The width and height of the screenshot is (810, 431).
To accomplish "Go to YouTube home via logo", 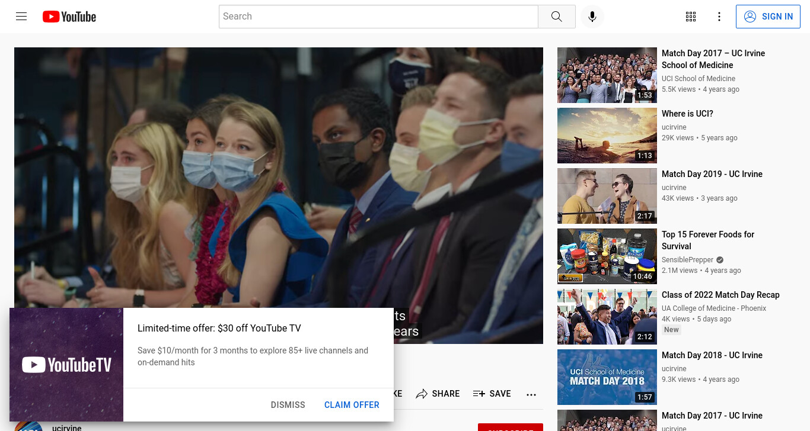I will pos(69,17).
